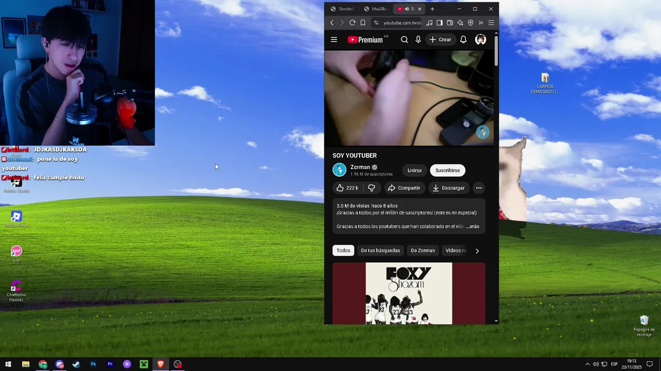Open Brave playlist music note icon
661x371 pixels.
pos(429,23)
